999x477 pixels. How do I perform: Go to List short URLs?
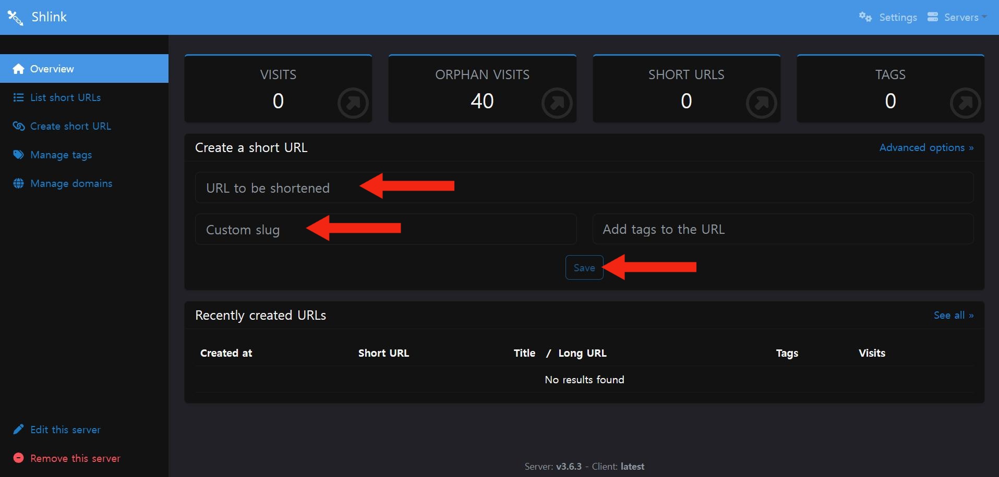(x=65, y=97)
